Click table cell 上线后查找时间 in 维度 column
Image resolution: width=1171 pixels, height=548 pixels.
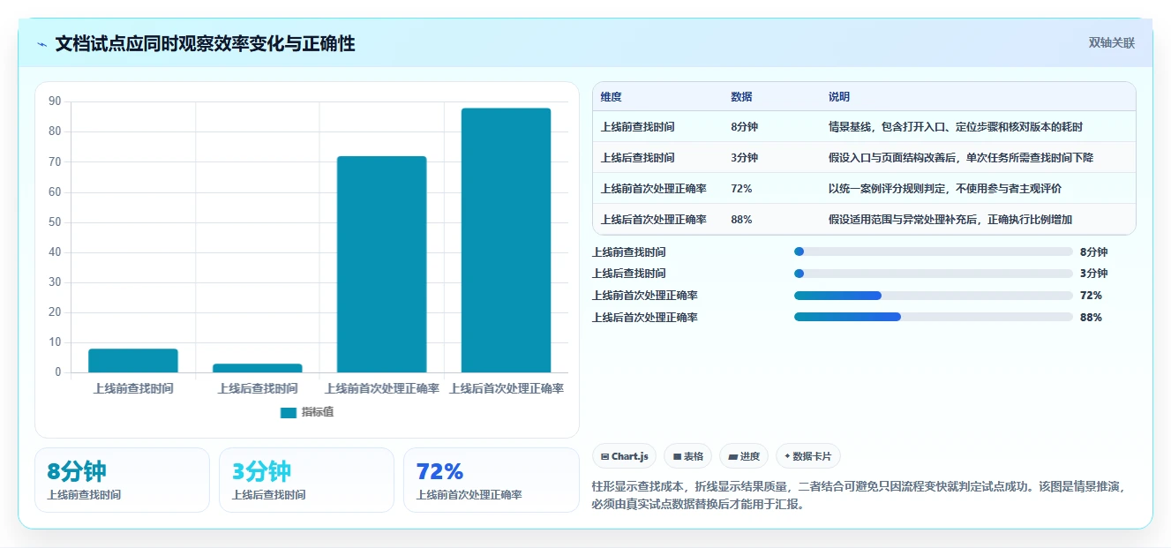(637, 158)
